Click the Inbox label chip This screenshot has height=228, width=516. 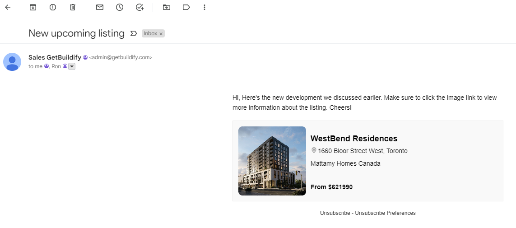pyautogui.click(x=150, y=33)
